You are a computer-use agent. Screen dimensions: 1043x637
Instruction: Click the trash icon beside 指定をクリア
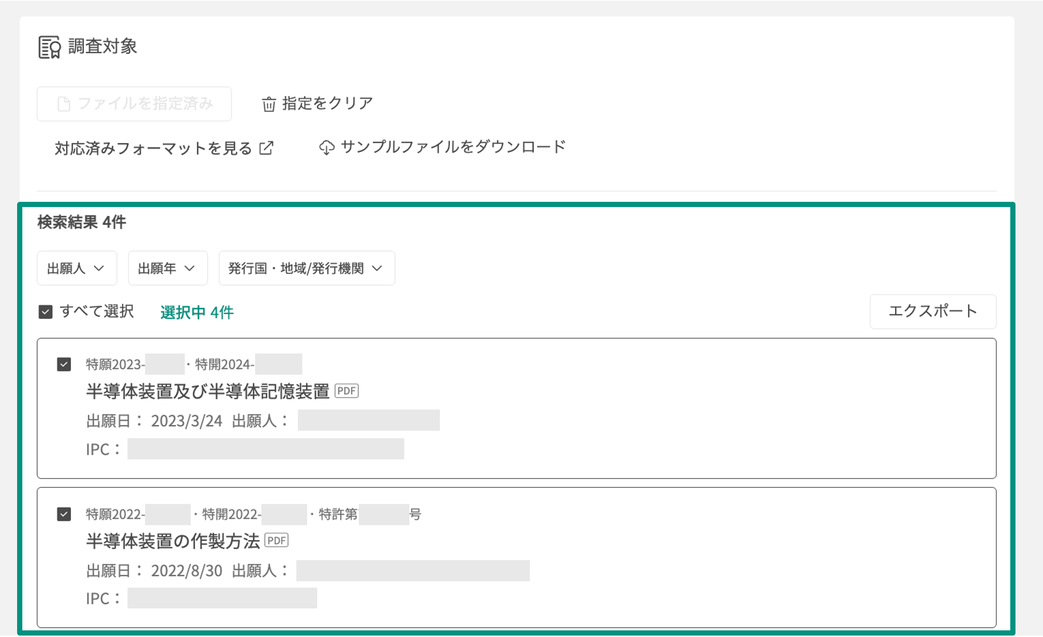click(x=269, y=104)
